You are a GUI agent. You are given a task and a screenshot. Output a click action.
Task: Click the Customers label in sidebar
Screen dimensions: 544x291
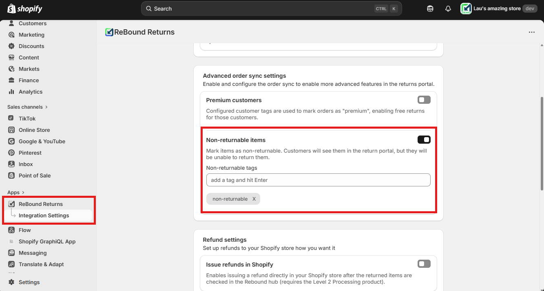[x=33, y=23]
